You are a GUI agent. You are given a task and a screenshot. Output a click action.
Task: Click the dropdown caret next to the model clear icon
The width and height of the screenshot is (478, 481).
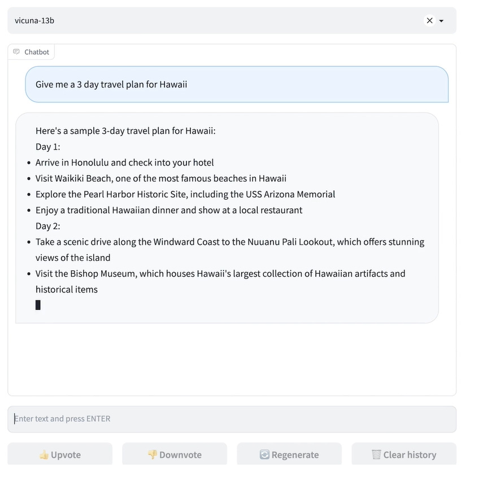[441, 20]
